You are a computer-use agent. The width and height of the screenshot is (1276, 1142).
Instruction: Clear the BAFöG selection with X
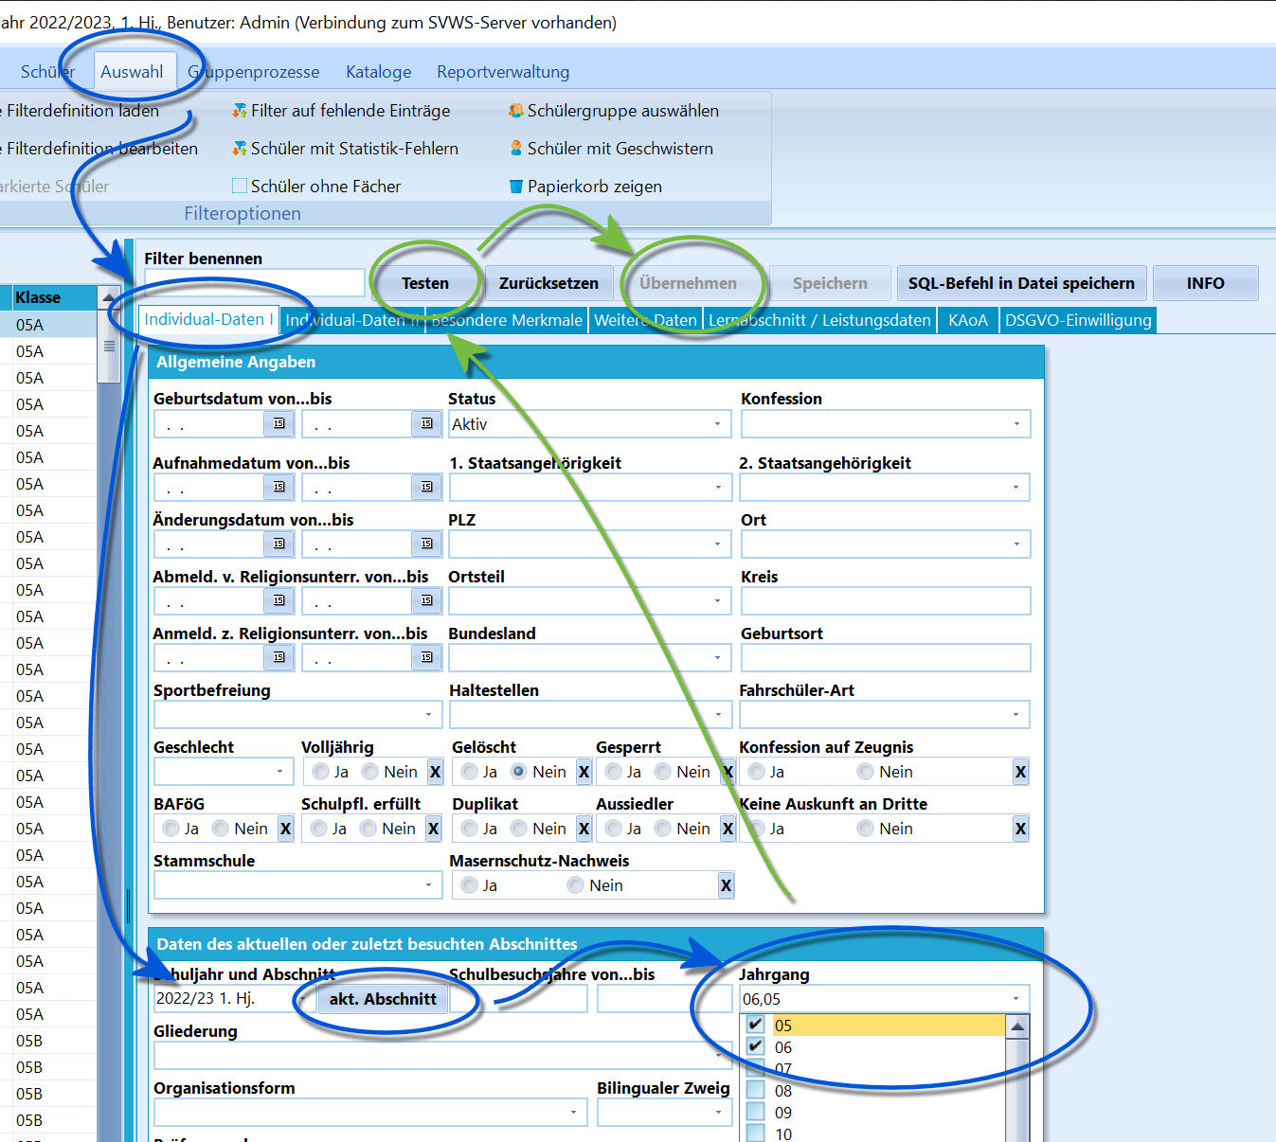coord(285,829)
